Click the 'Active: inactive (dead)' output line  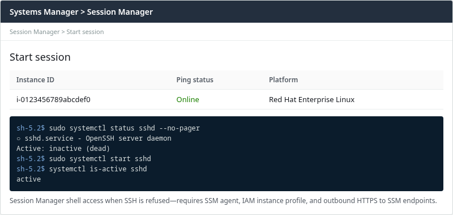(x=63, y=149)
